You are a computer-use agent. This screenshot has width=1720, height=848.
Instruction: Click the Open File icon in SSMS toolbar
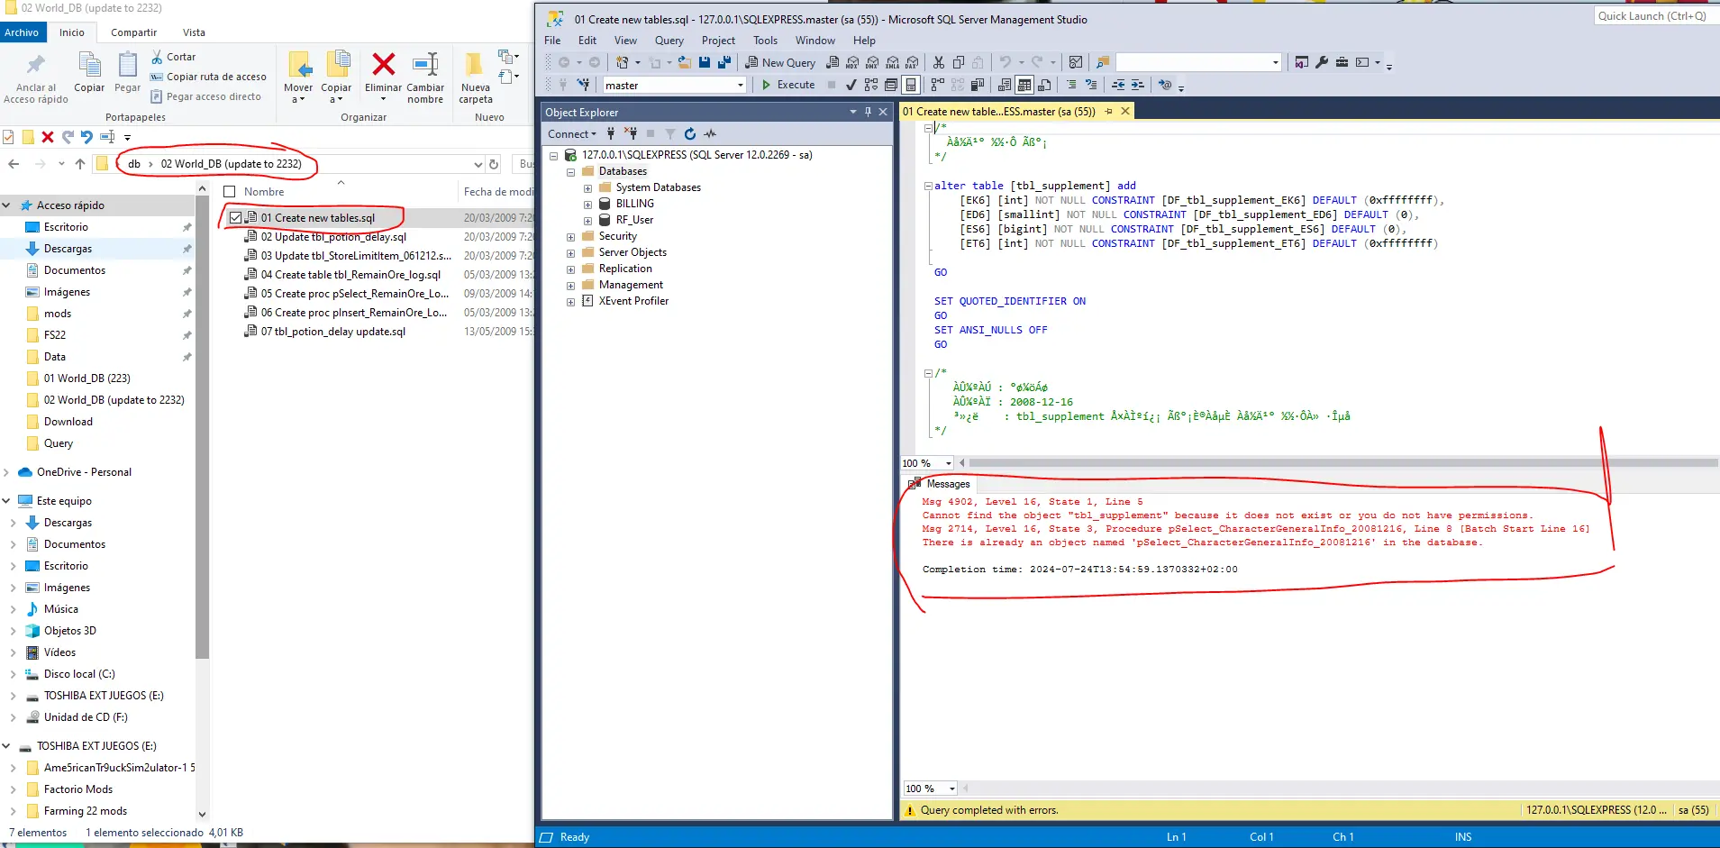coord(685,62)
